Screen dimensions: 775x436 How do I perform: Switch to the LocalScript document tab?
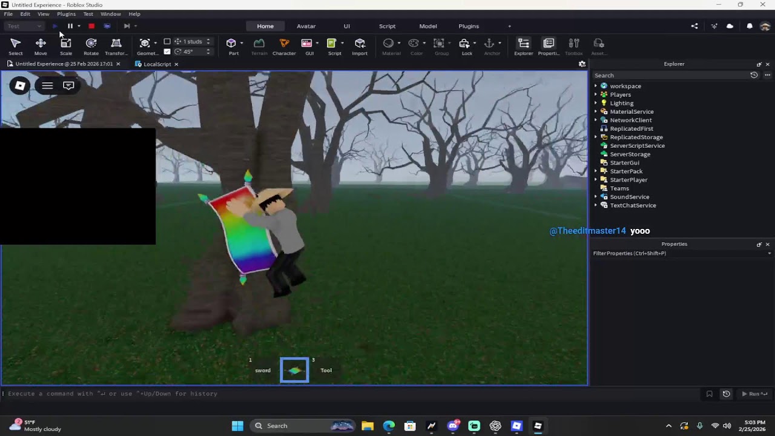coord(157,64)
